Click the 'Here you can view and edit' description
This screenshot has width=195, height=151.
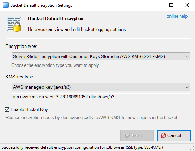coord(77,30)
